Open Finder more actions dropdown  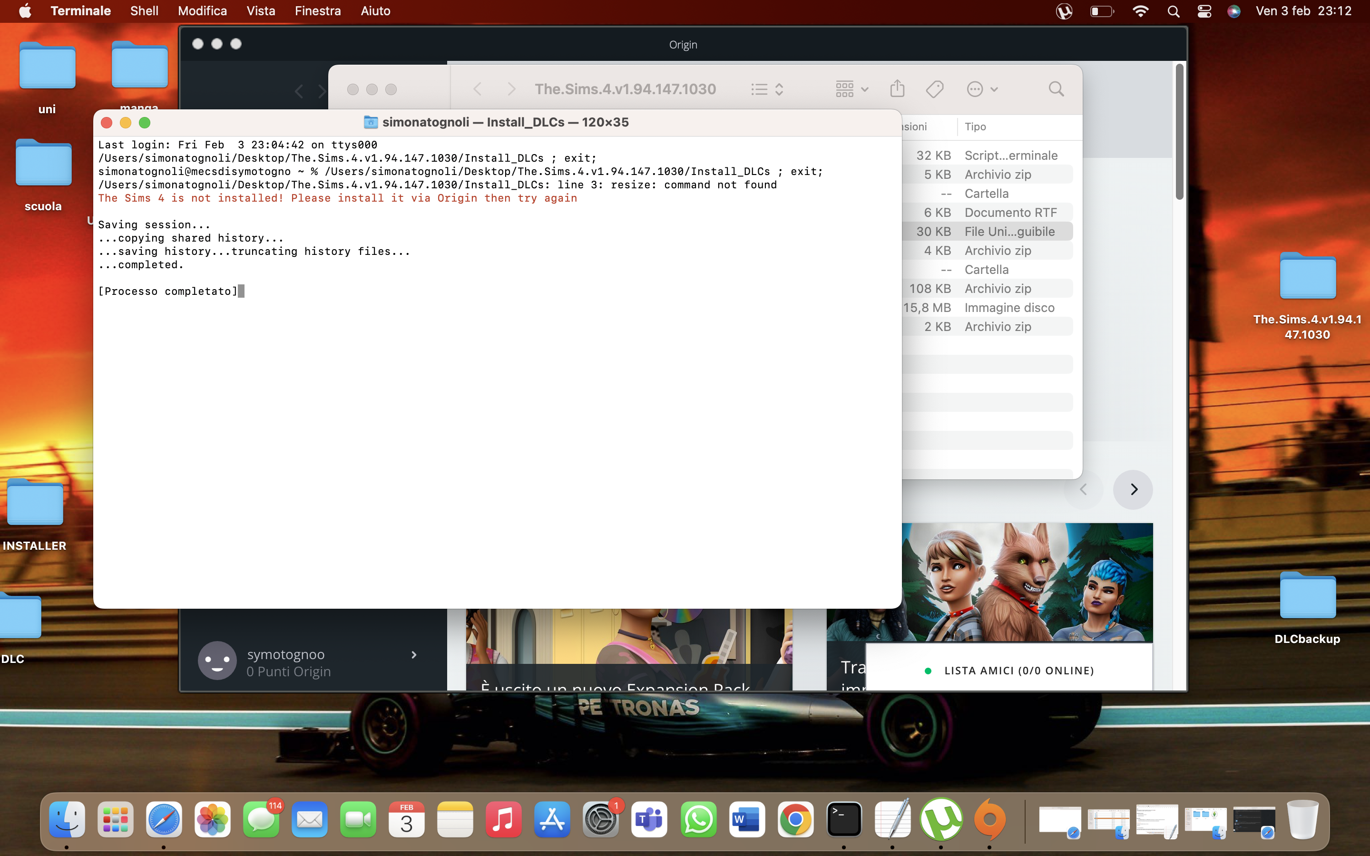point(982,89)
